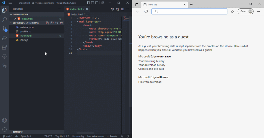Click the main* branch in the status bar

(x=7, y=136)
